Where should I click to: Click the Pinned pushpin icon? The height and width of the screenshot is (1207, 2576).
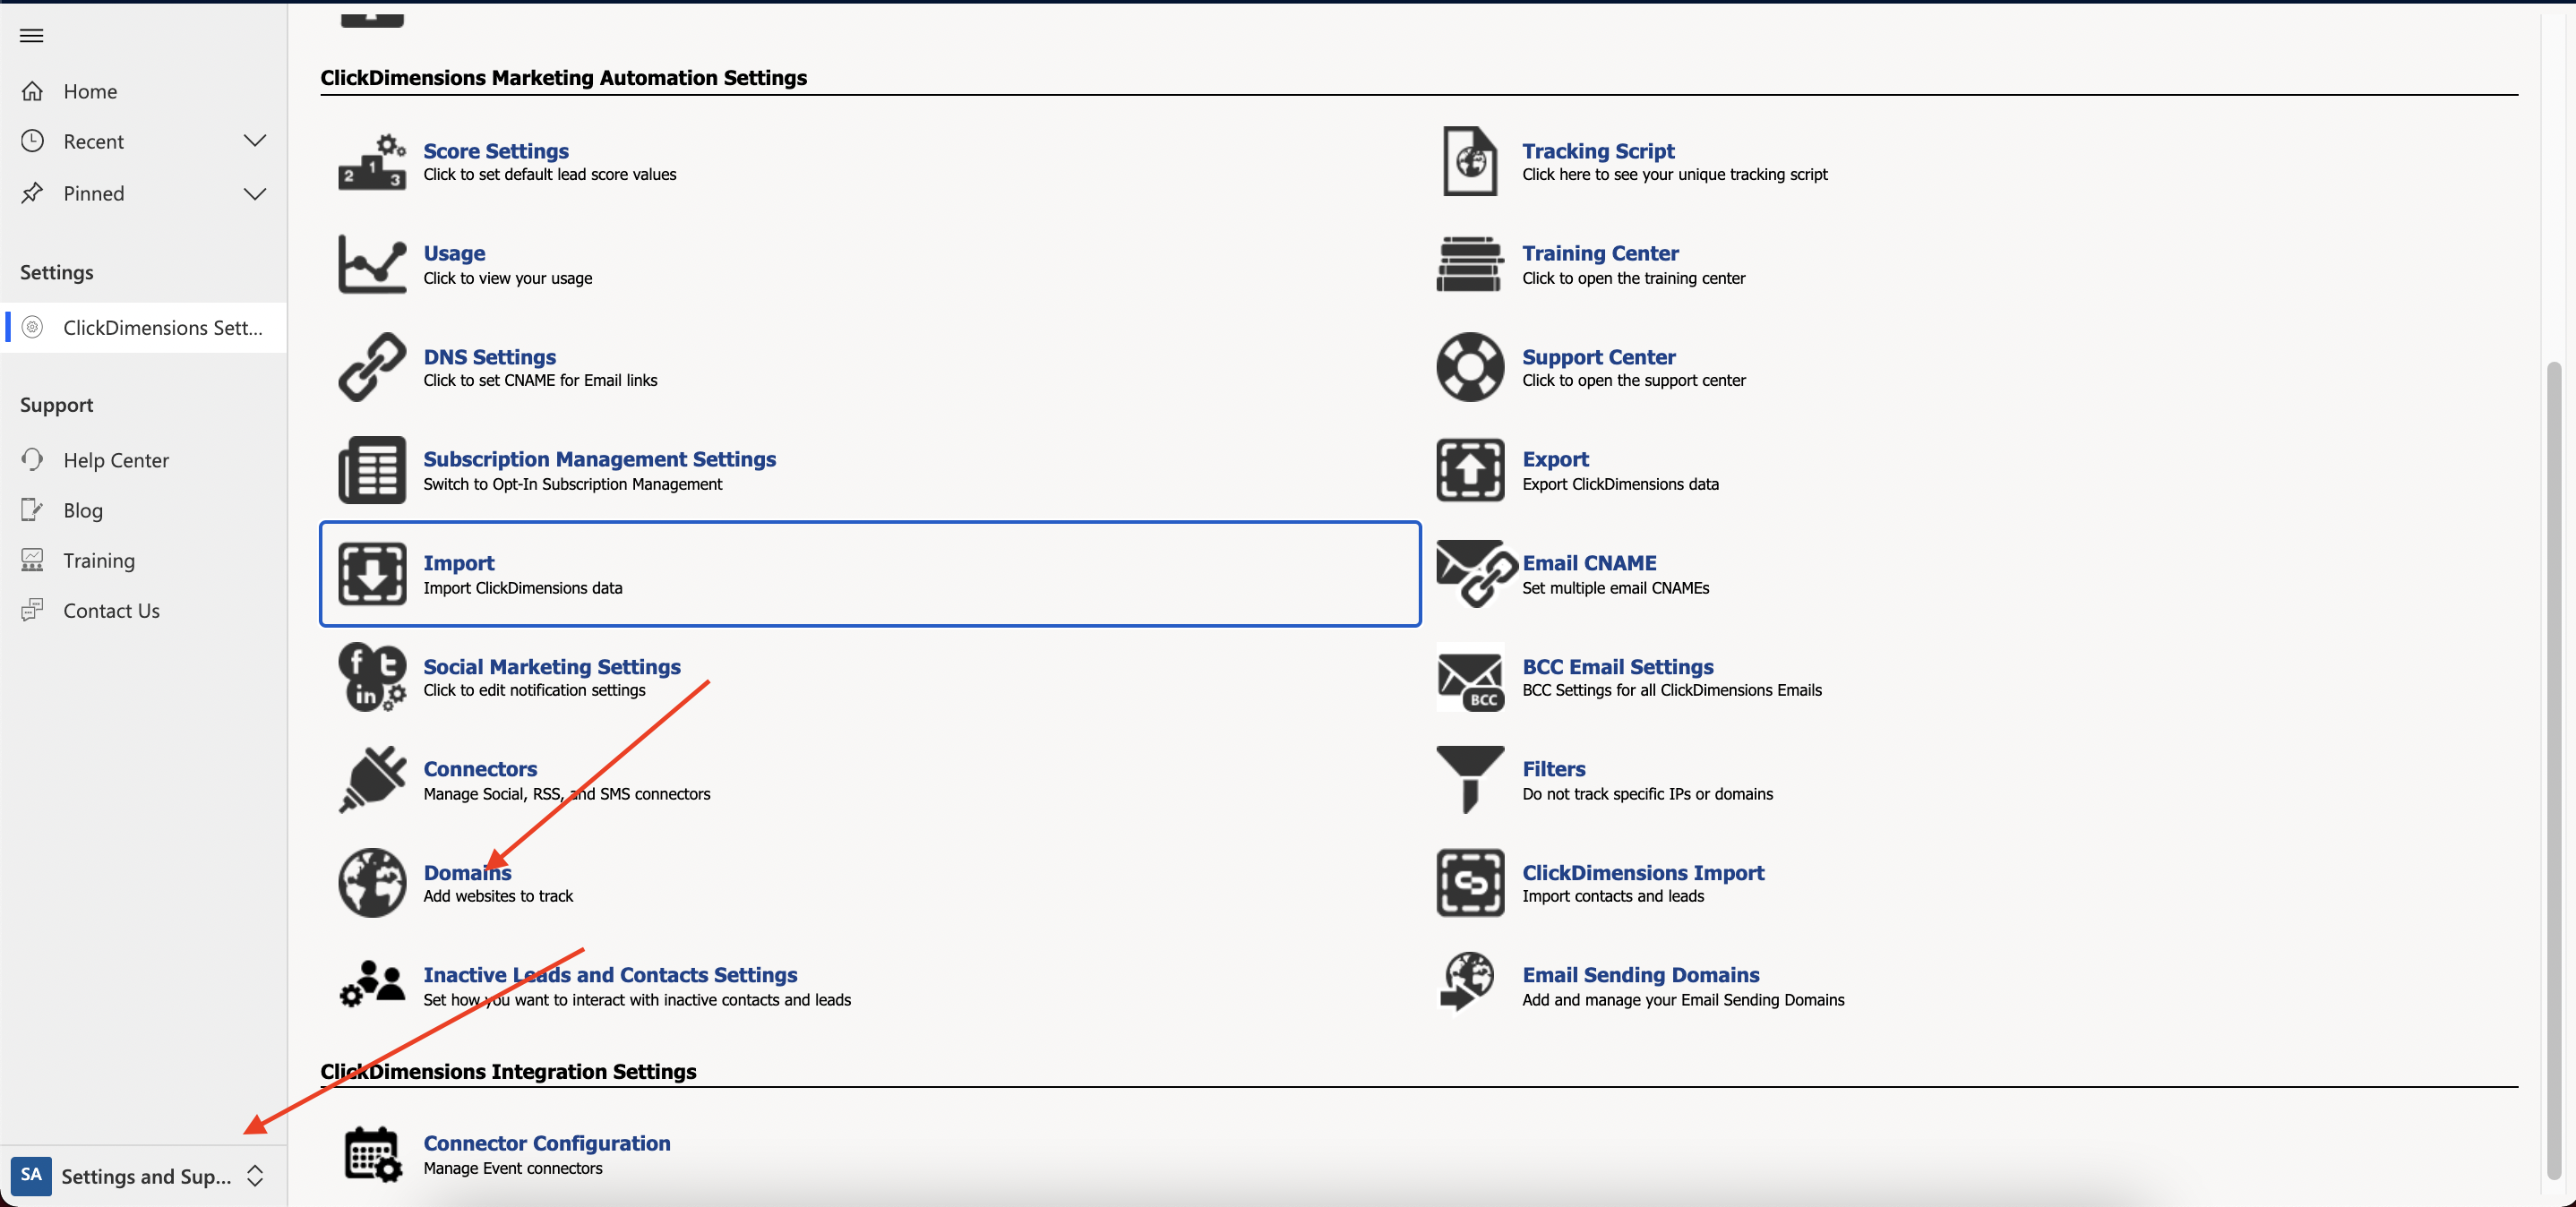(x=32, y=193)
